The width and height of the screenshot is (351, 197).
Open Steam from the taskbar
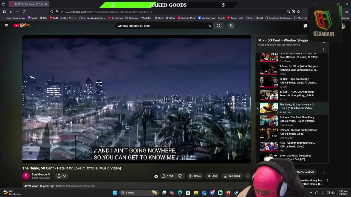coord(236,193)
